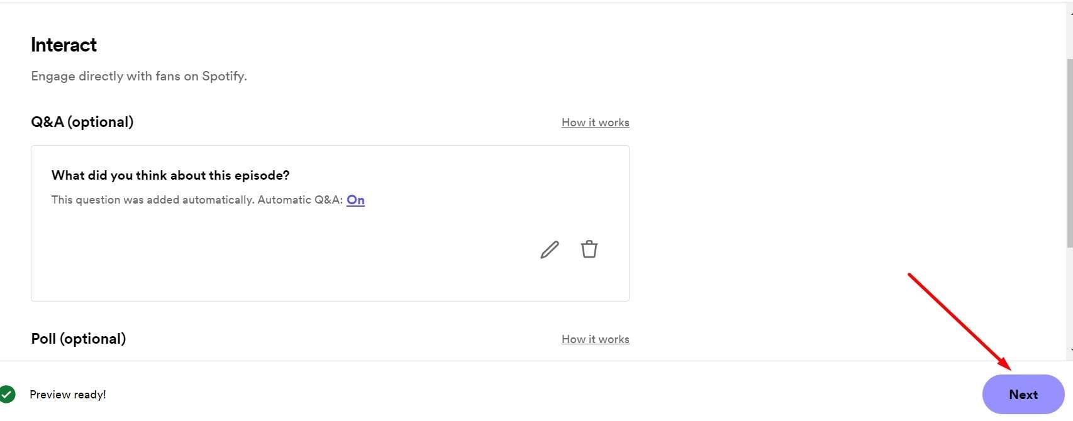Click "This question was added automatically" text
The width and height of the screenshot is (1073, 421).
coord(153,200)
